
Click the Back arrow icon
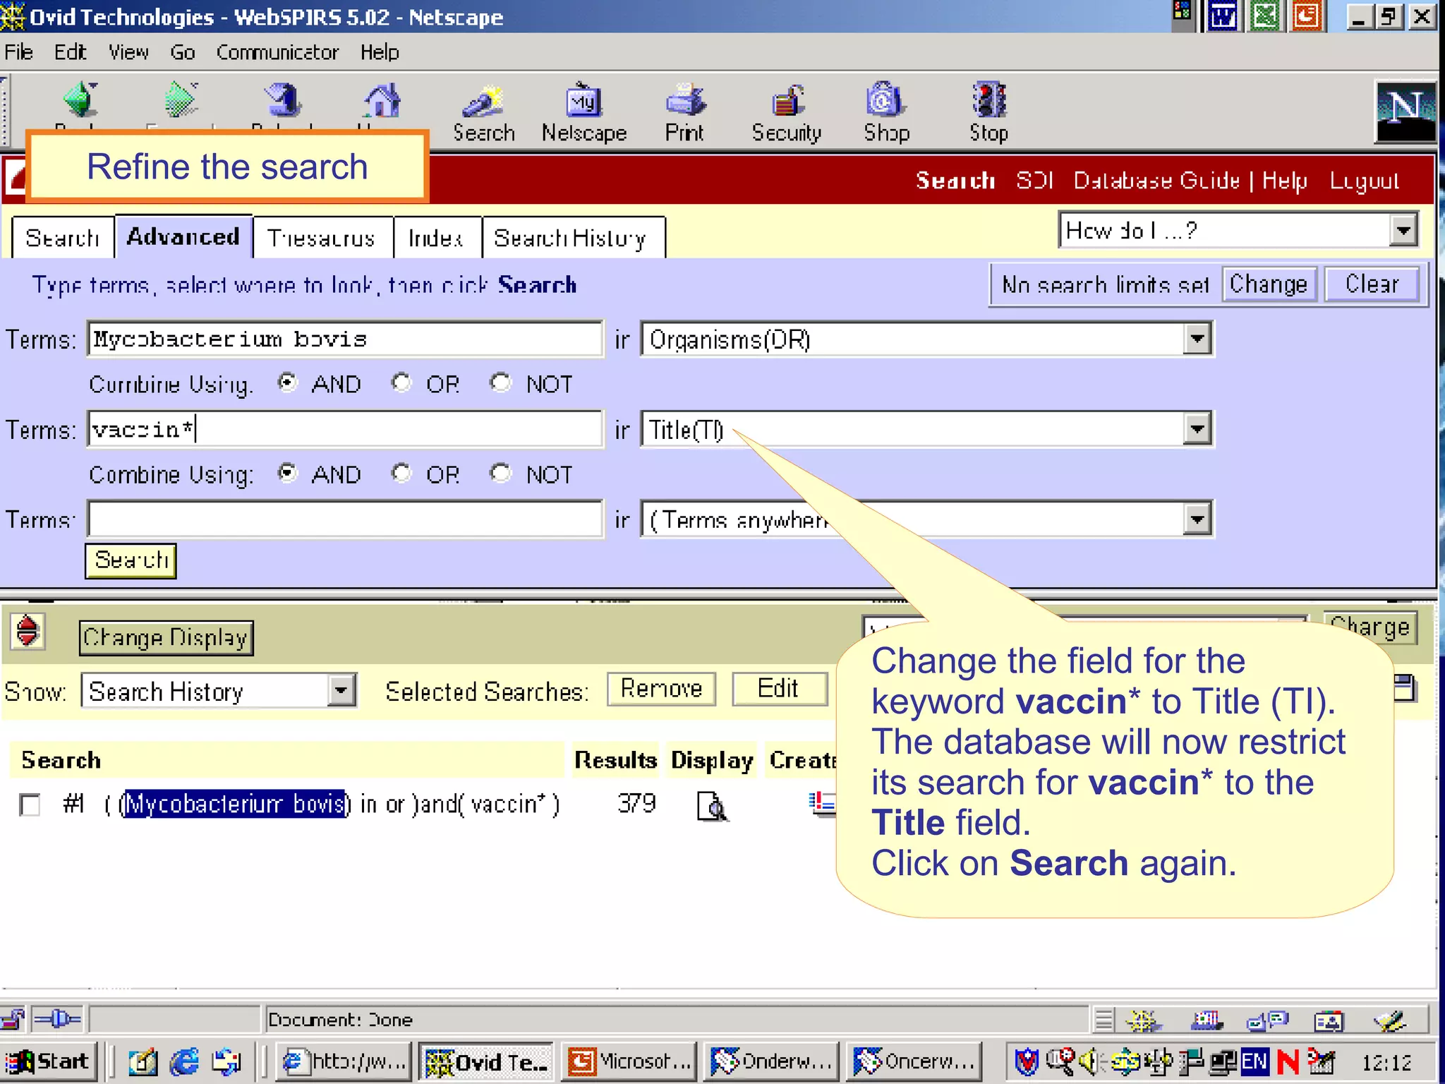80,100
